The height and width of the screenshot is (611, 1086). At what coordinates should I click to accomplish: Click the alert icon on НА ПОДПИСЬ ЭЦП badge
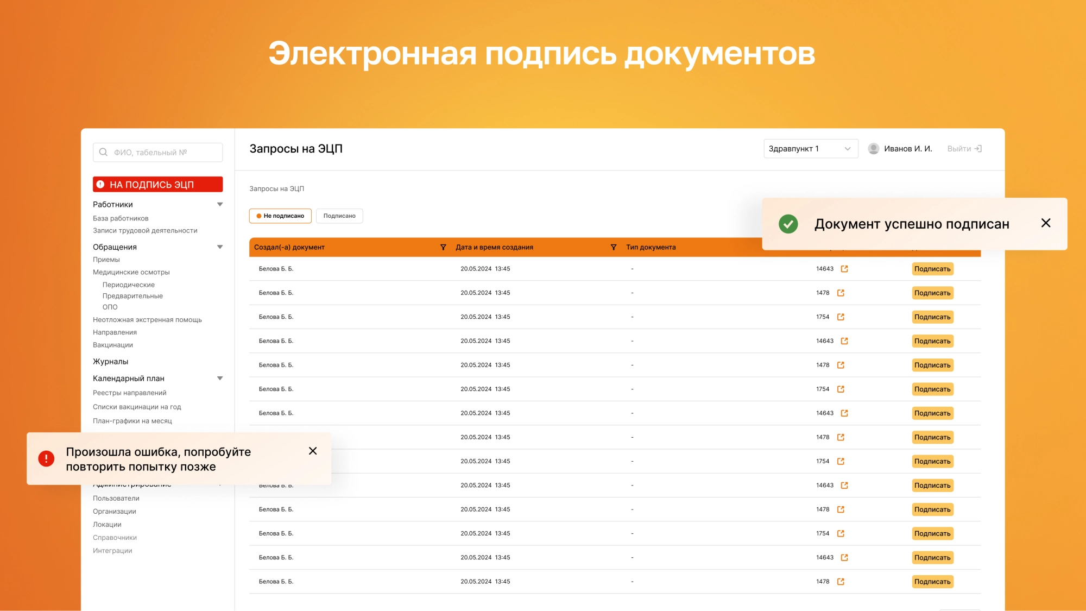(100, 184)
